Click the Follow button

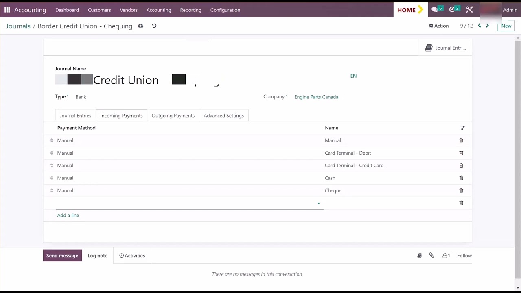(464, 256)
